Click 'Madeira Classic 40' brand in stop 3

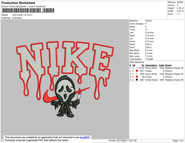[174, 74]
